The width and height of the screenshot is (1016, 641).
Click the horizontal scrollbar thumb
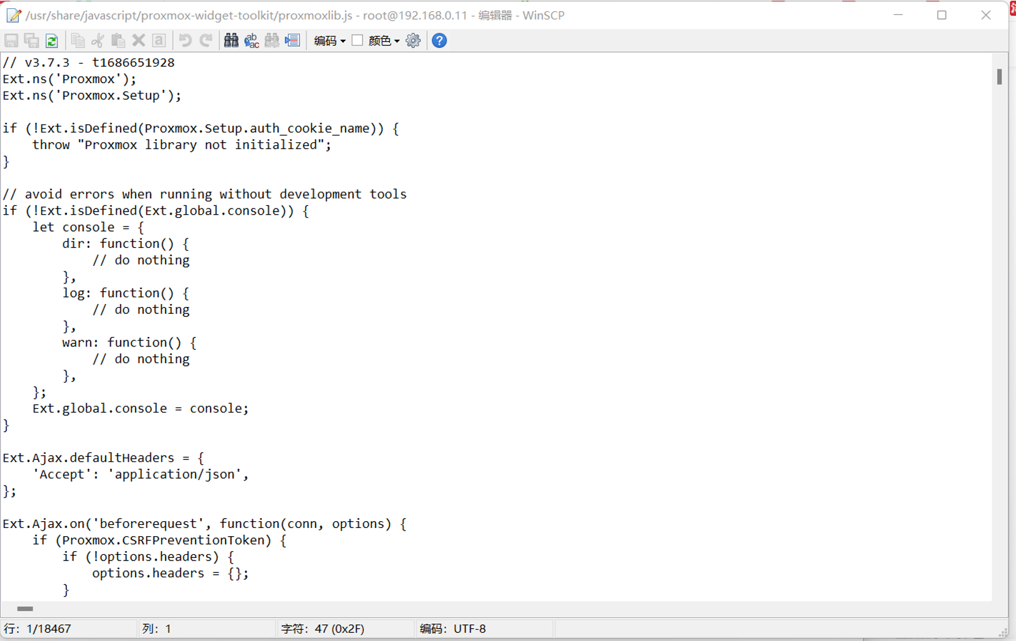point(25,609)
